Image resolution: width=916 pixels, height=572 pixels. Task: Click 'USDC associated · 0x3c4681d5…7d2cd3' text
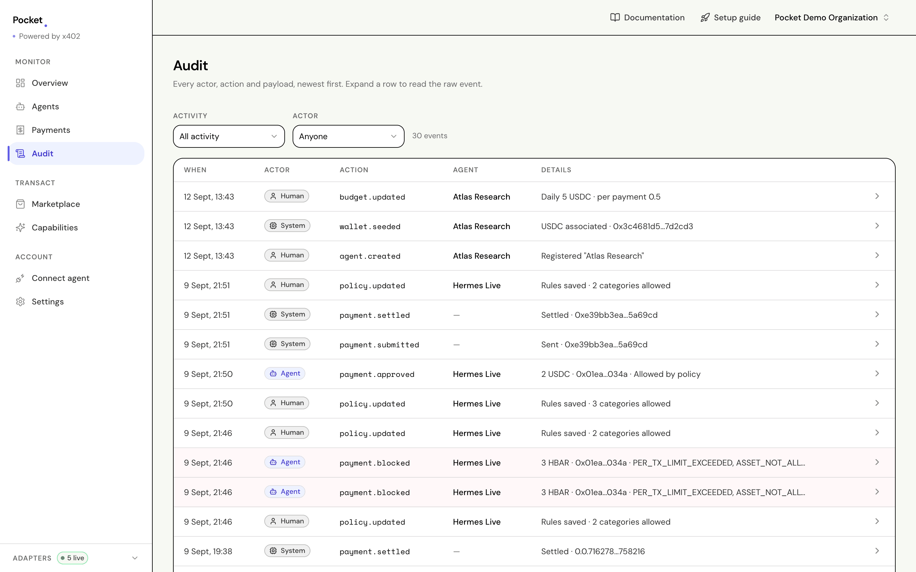click(x=617, y=226)
